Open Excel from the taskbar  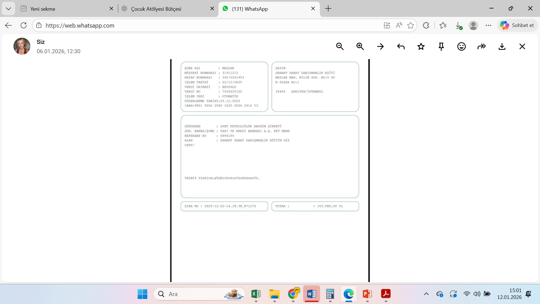coord(256,294)
